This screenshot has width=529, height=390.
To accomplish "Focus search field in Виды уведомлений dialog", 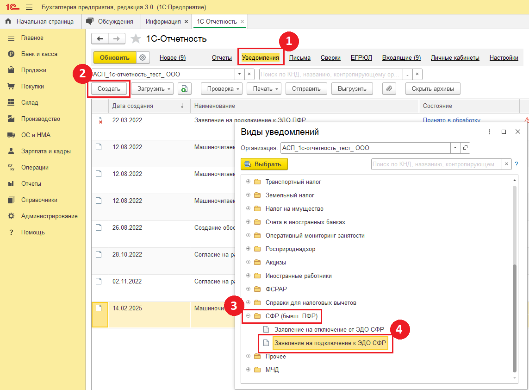I will click(x=436, y=164).
